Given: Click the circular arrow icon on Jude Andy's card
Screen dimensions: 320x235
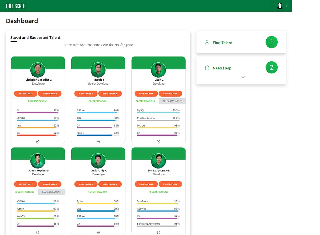Looking at the screenshot, I should (x=98, y=232).
